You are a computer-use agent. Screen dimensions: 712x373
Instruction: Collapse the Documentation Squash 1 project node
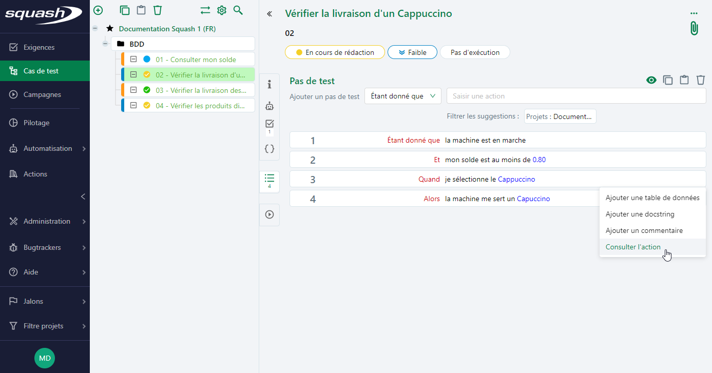click(x=95, y=29)
